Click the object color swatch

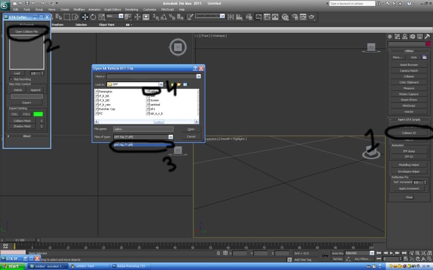pos(428,44)
